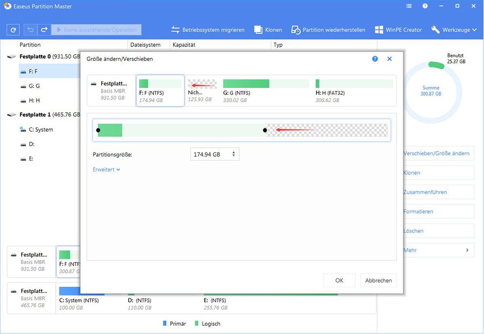
Task: Close the Größe ändern/Verschieben dialog
Action: click(x=390, y=59)
